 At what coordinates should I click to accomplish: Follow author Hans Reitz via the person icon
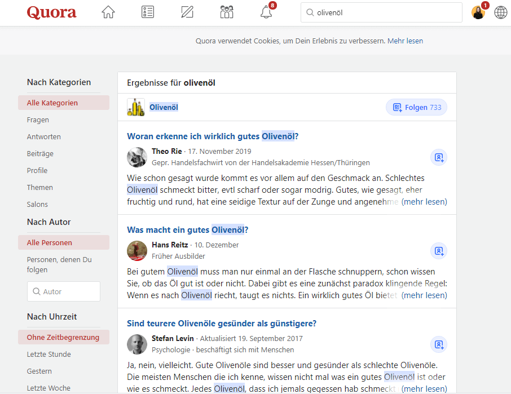pyautogui.click(x=439, y=251)
